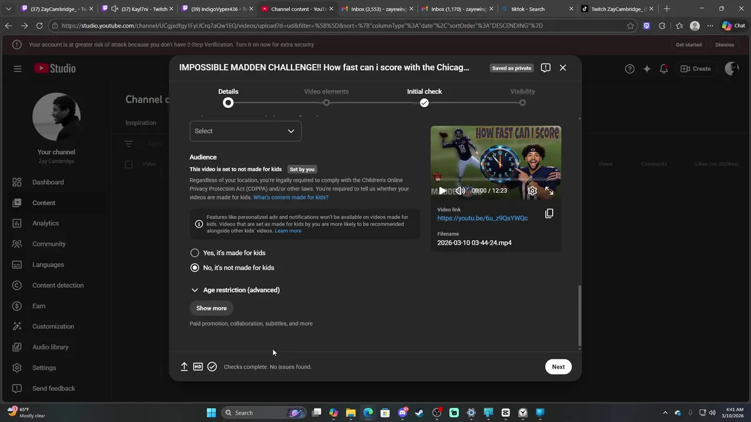Image resolution: width=751 pixels, height=422 pixels.
Task: Open Dashboard in the sidebar
Action: coord(48,182)
